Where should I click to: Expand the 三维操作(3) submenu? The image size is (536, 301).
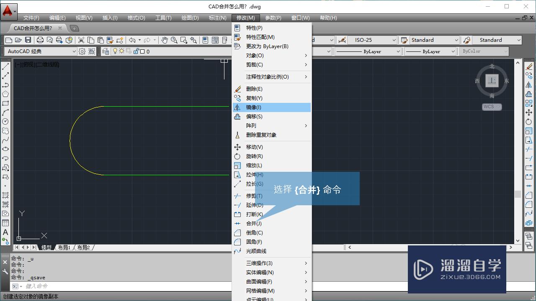pos(272,263)
